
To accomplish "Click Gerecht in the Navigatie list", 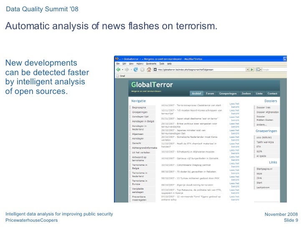I will [x=142, y=143].
